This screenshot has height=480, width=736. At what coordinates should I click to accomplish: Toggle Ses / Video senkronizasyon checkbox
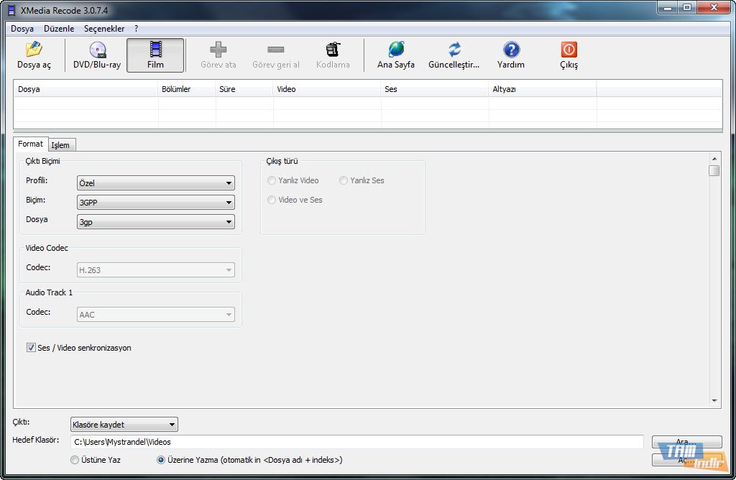coord(32,348)
